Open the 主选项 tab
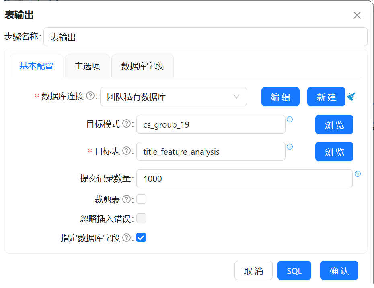This screenshot has width=374, height=288. coord(87,66)
